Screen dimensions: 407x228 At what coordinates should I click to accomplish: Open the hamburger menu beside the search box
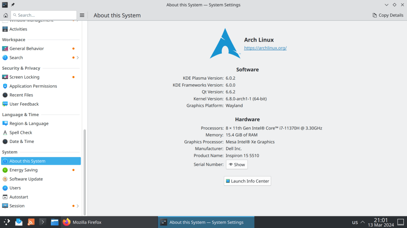(x=82, y=15)
